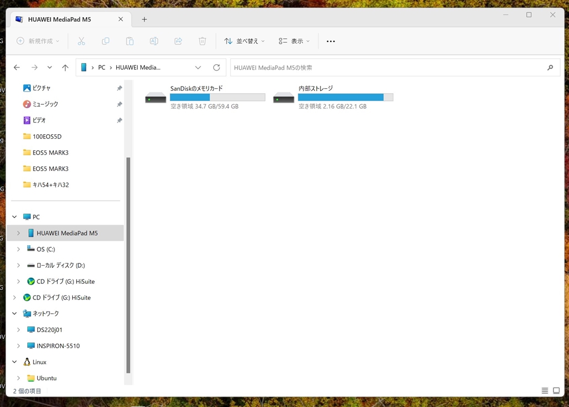Click the navigation pane scrollbar

pyautogui.click(x=128, y=265)
